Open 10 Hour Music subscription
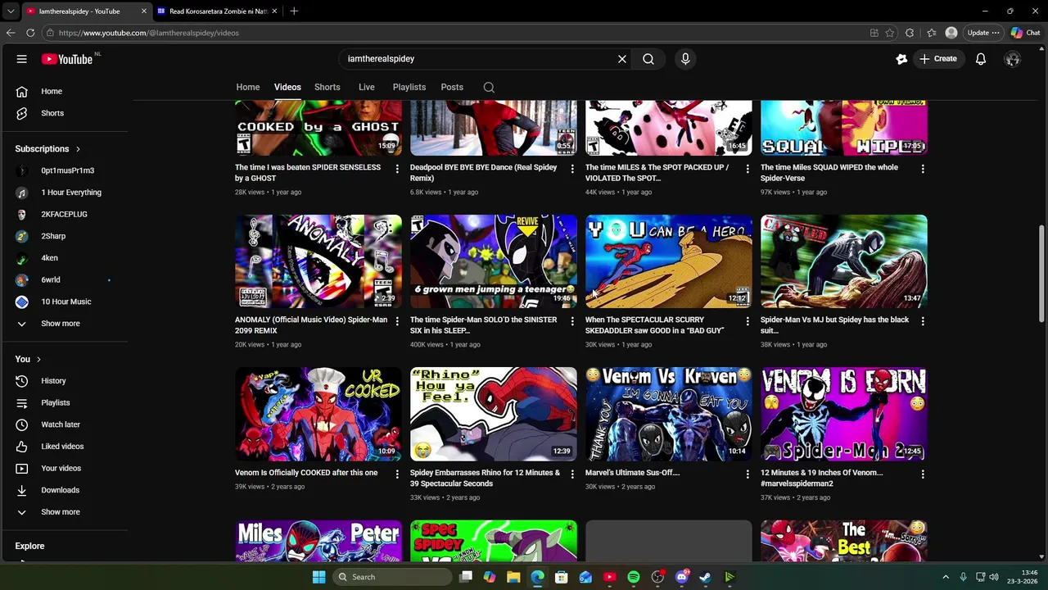The image size is (1048, 590). [67, 302]
